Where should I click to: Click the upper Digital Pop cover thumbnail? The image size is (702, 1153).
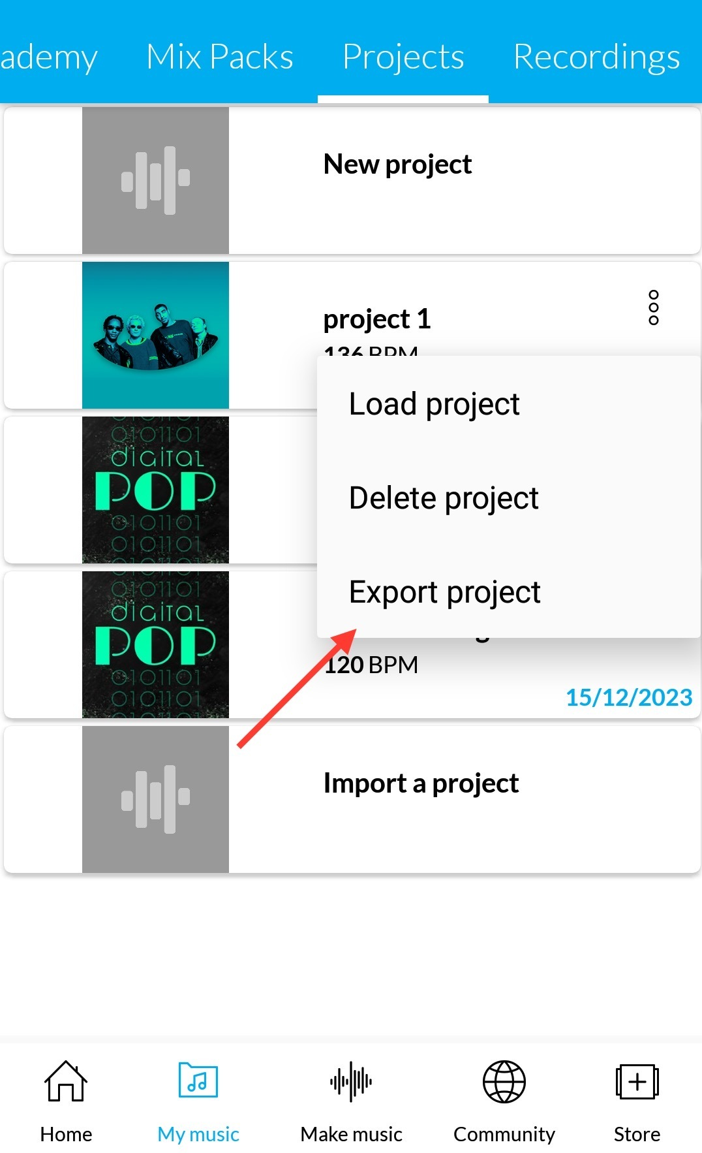(x=155, y=490)
